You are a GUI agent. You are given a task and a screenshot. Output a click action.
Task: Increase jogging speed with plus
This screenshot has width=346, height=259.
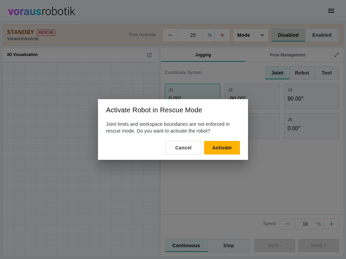(331, 224)
